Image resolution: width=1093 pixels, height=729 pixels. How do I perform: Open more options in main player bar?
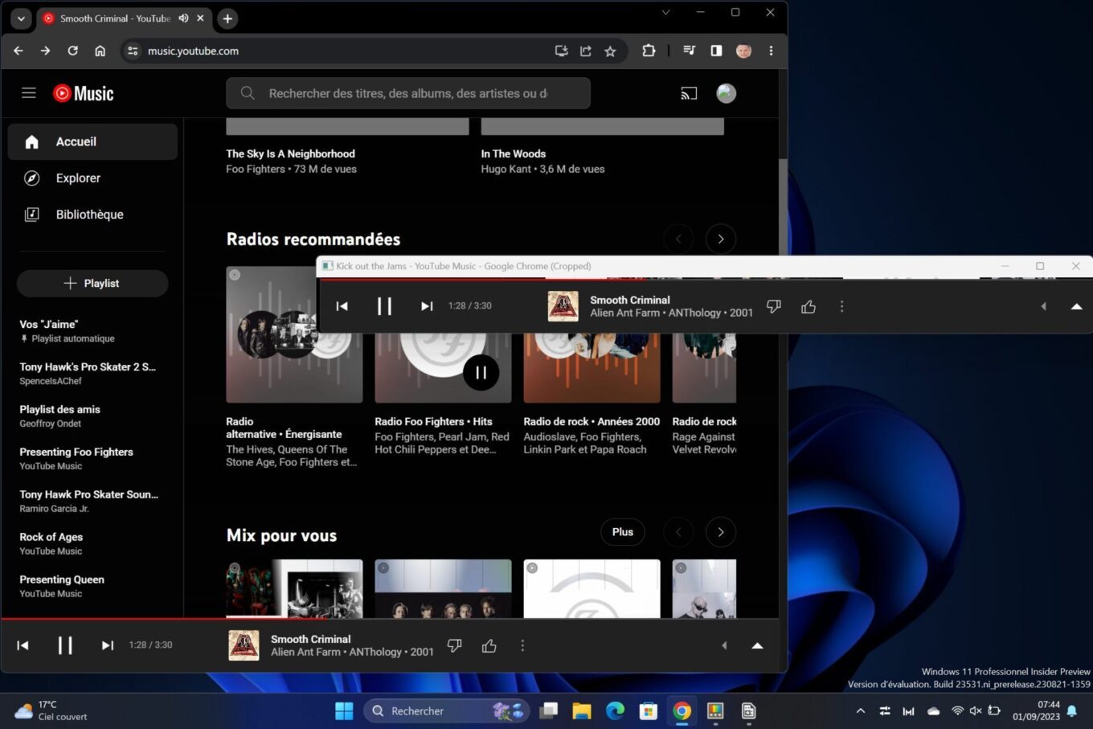point(522,645)
